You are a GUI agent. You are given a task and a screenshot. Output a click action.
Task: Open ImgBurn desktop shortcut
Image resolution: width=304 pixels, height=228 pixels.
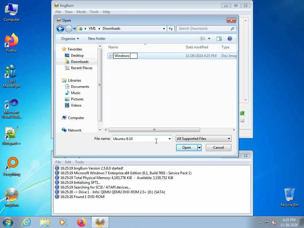click(12, 197)
